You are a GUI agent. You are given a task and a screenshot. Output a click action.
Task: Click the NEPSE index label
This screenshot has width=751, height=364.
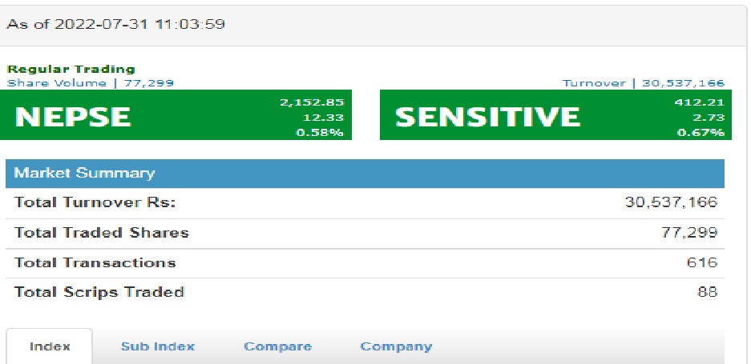tap(73, 117)
